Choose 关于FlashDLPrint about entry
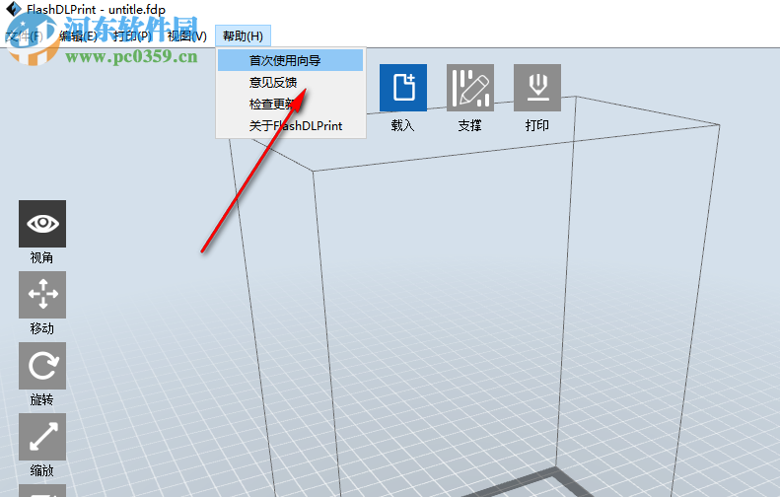This screenshot has height=497, width=780. (291, 125)
